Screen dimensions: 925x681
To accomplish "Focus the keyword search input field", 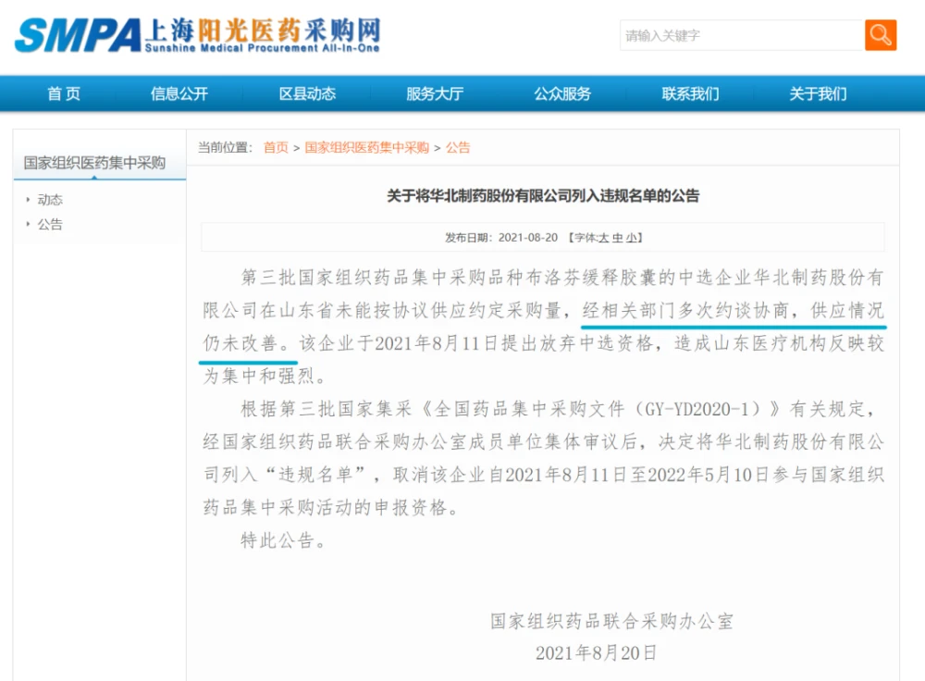I will click(x=742, y=35).
